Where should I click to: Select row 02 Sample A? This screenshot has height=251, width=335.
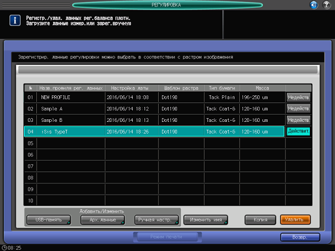pos(154,109)
